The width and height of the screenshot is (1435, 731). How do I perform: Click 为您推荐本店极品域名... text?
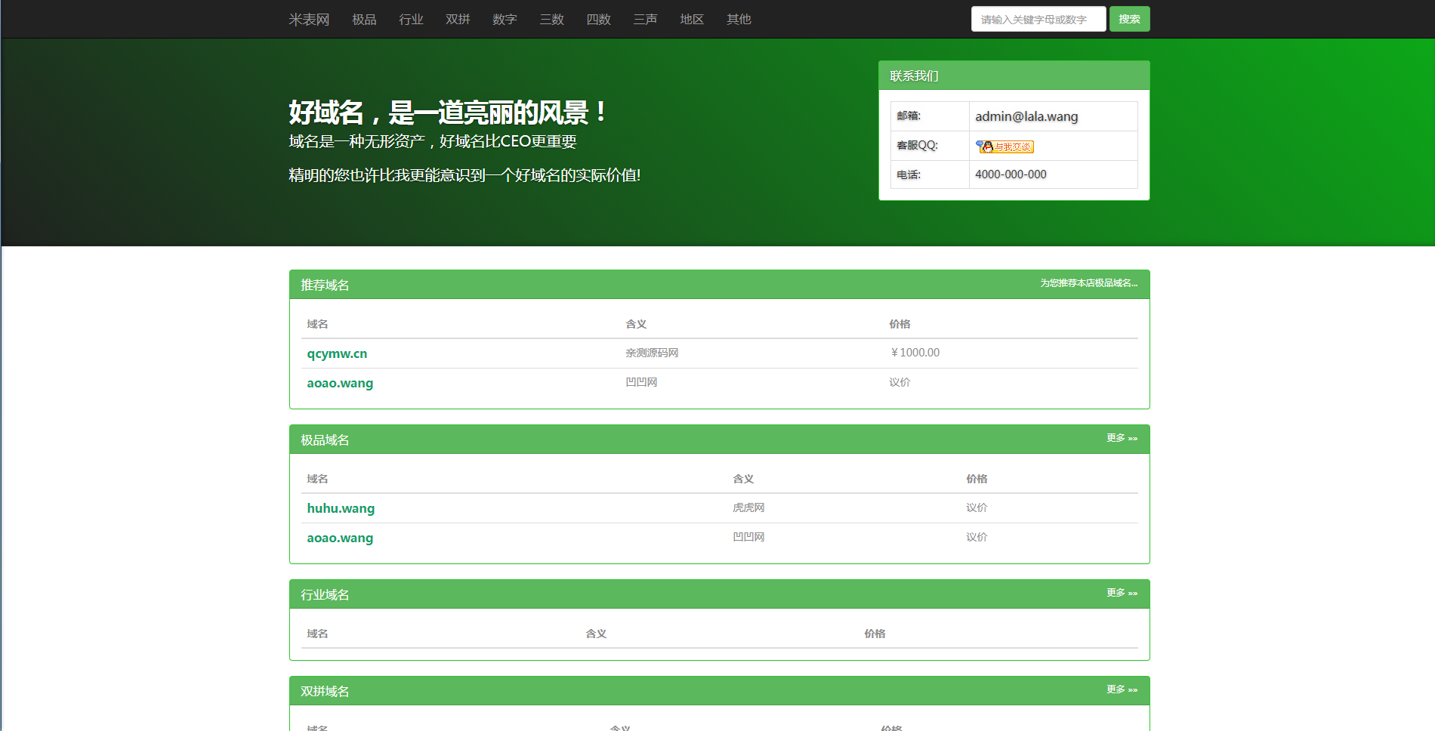click(x=1088, y=283)
